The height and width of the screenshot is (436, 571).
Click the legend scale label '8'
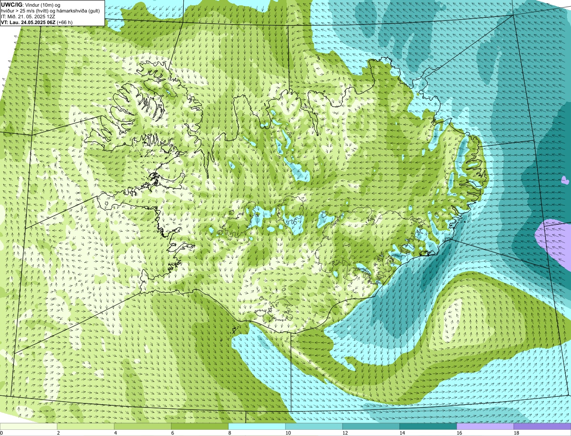[230, 433]
